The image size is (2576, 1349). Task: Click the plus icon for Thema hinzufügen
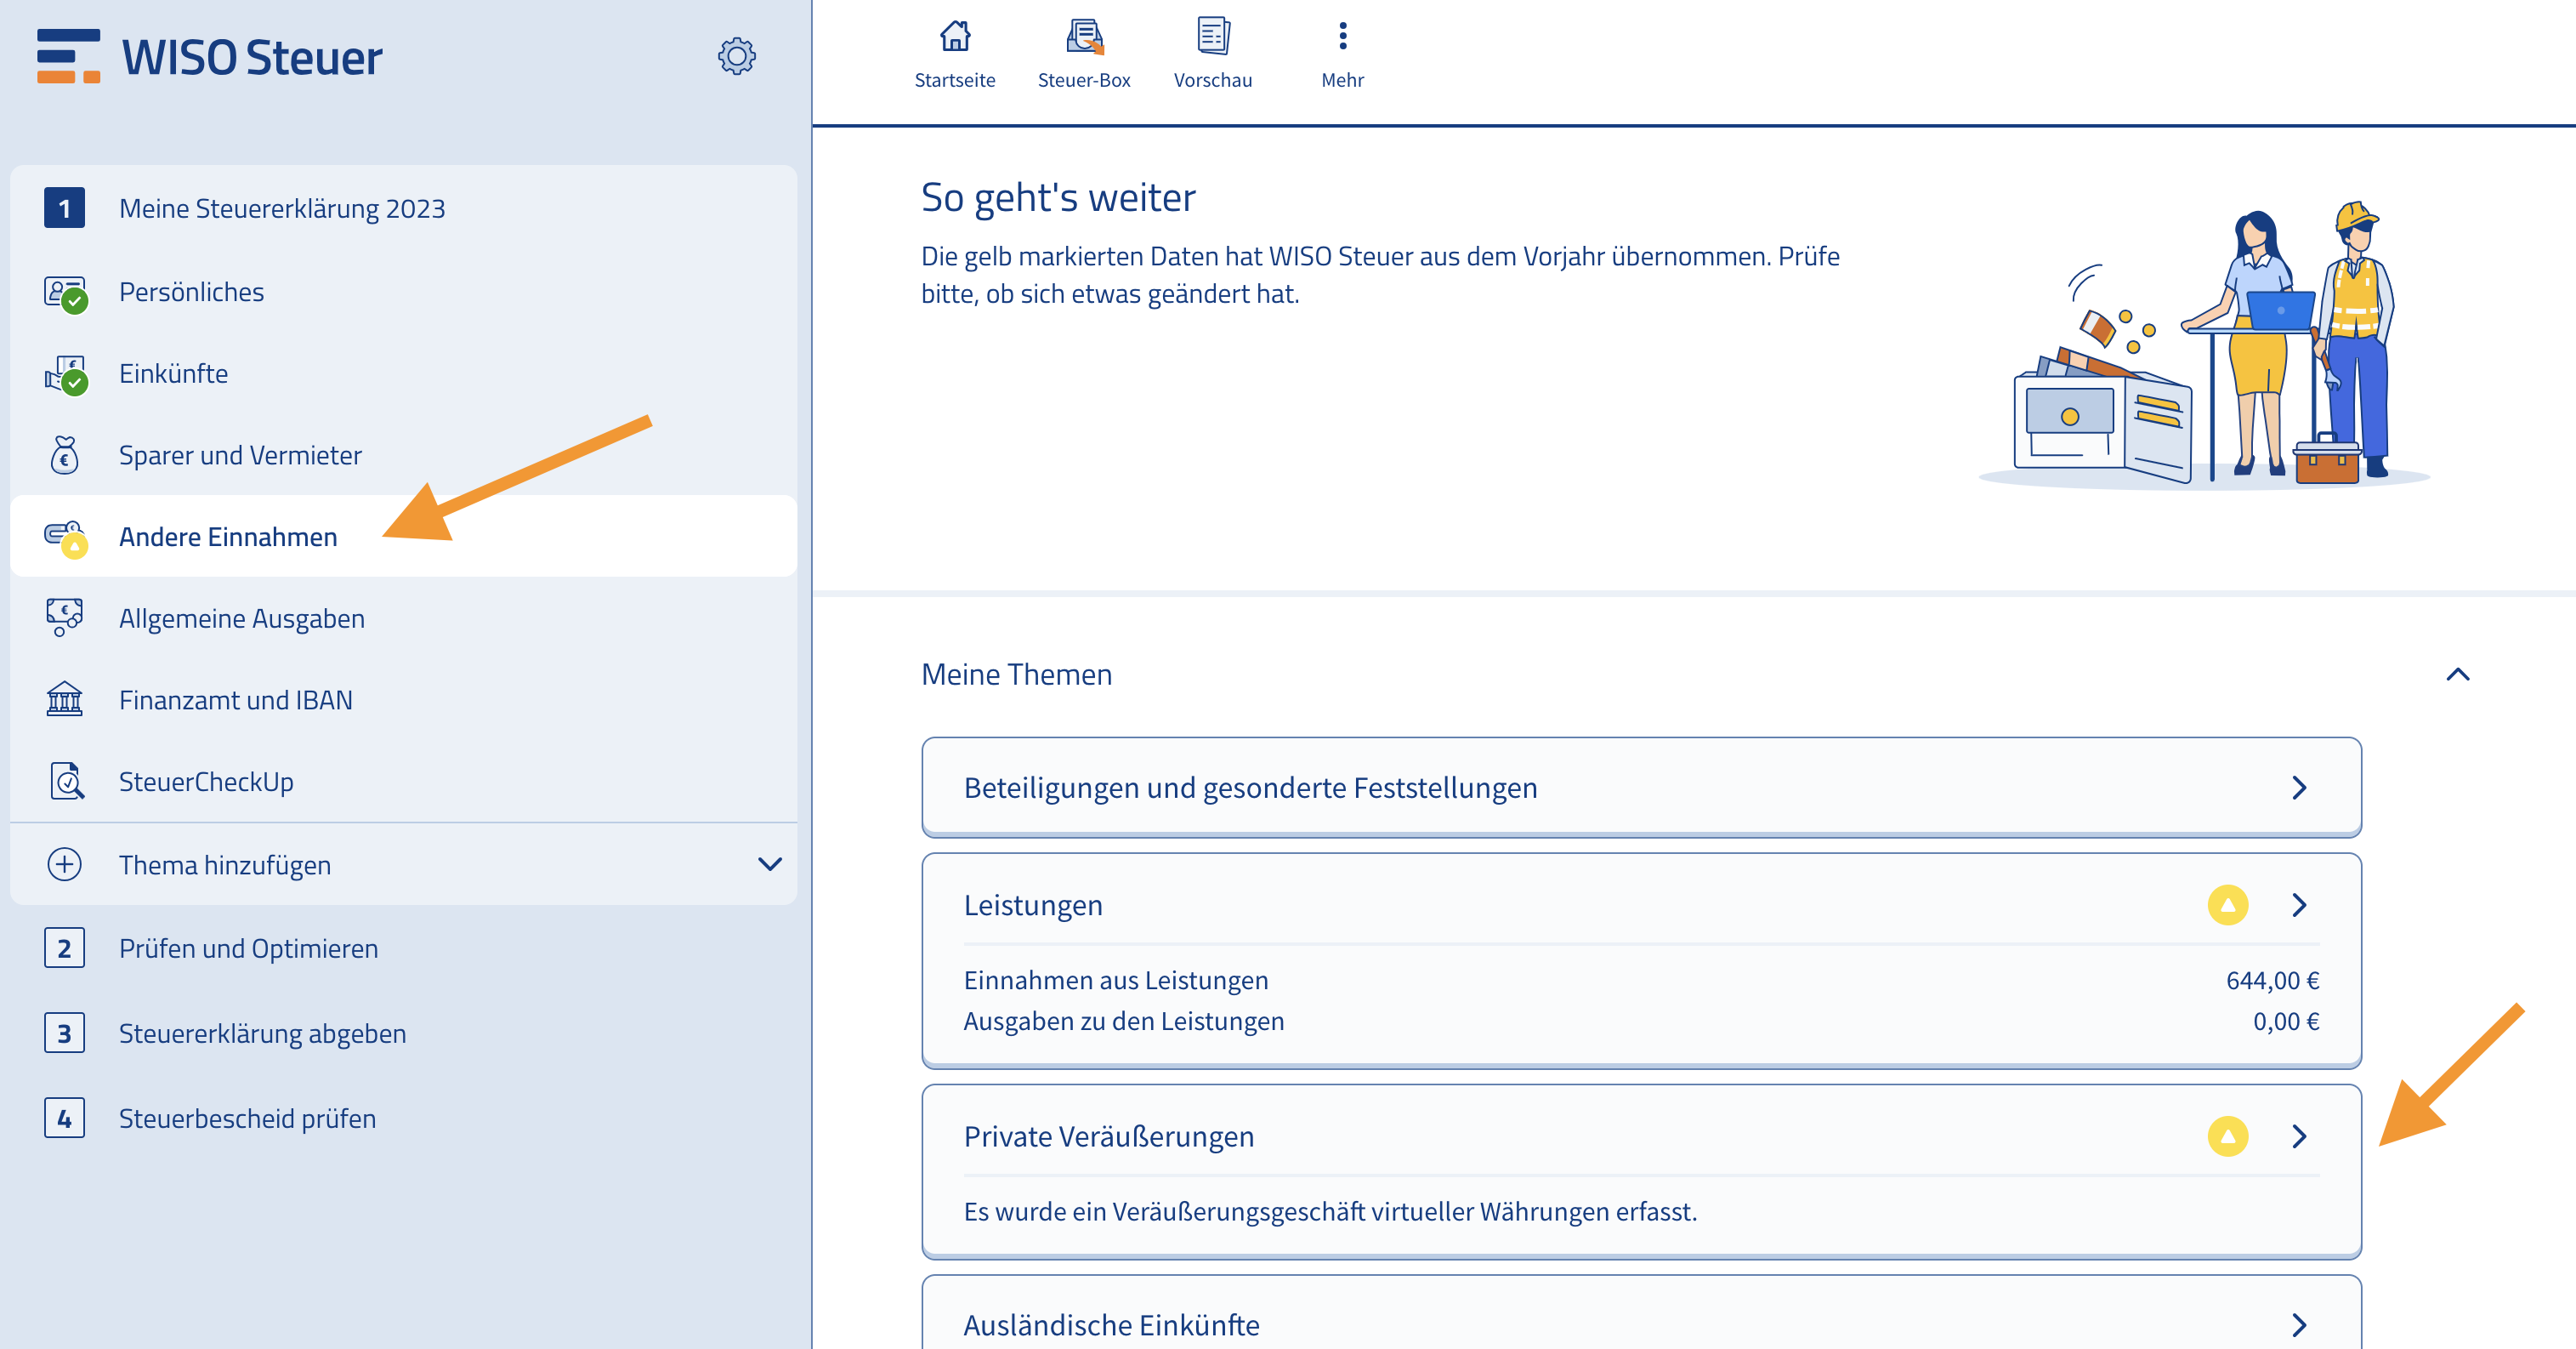click(x=65, y=863)
